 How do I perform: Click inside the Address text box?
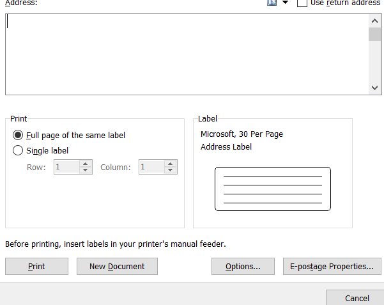(185, 54)
